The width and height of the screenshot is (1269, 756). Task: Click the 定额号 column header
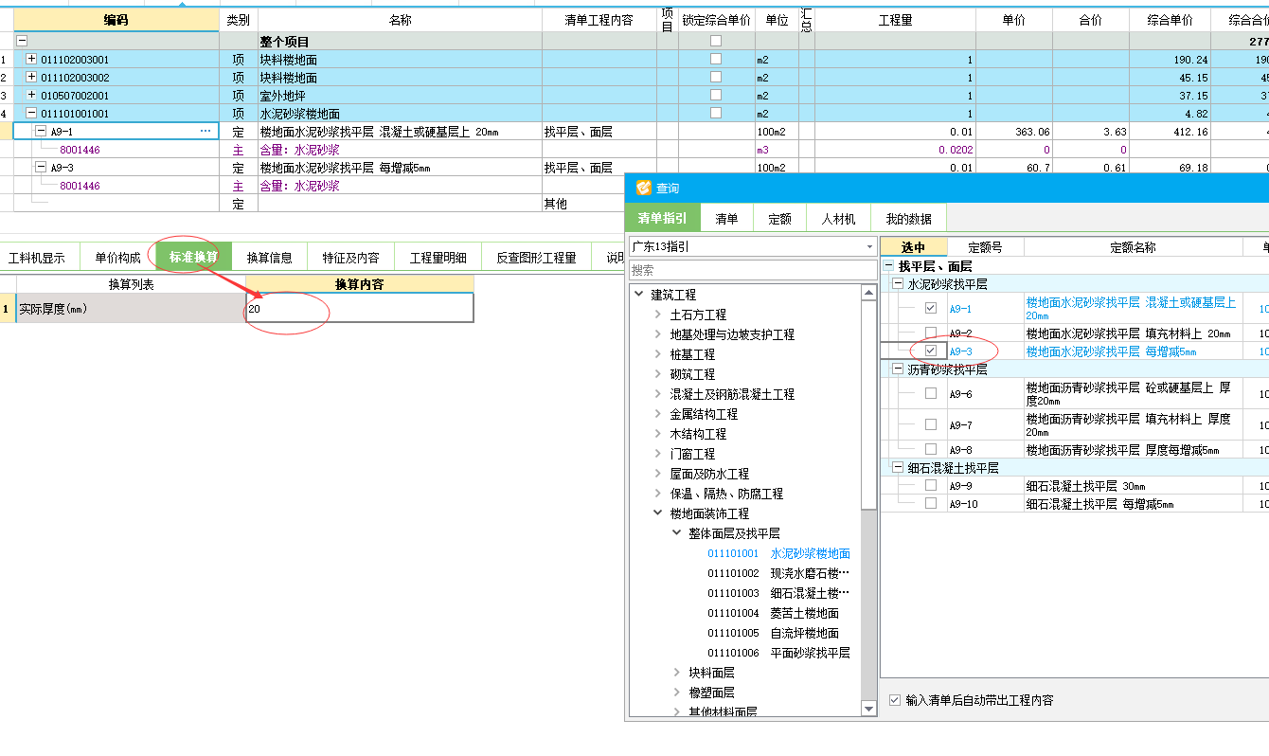985,246
